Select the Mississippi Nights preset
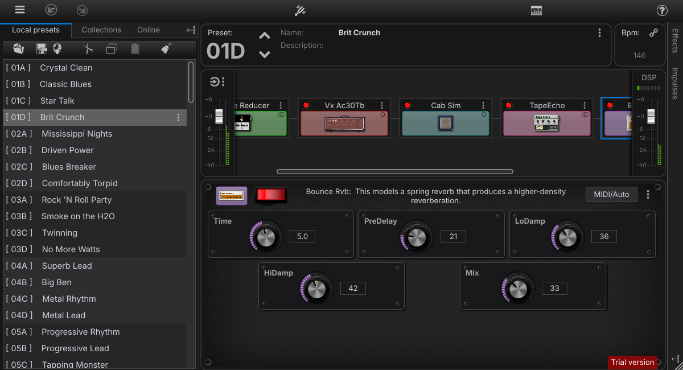 [x=77, y=134]
